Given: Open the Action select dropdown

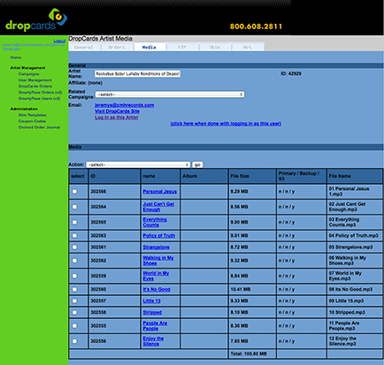Looking at the screenshot, I should pyautogui.click(x=138, y=164).
